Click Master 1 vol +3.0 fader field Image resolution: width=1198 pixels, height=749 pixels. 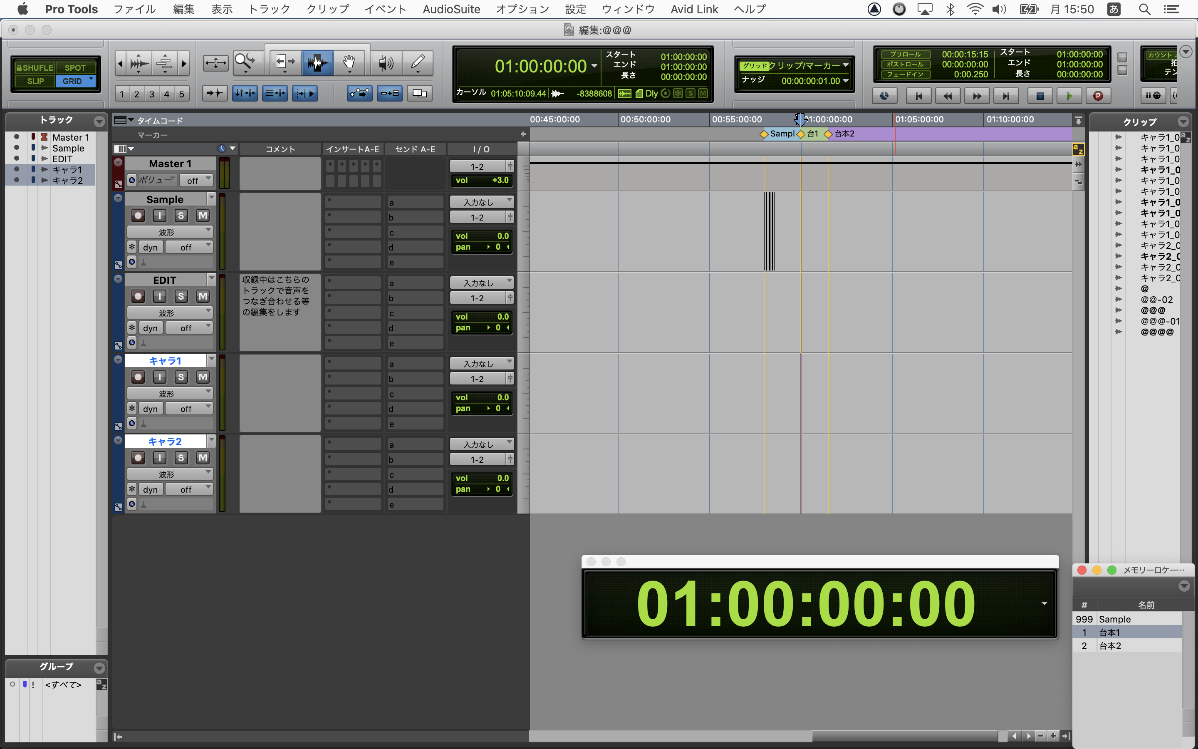coord(481,180)
